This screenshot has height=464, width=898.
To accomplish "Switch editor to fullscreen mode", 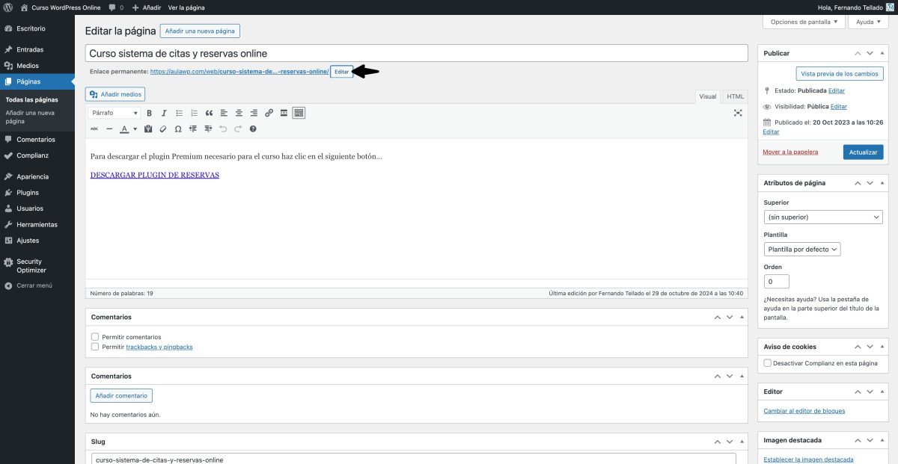I will pyautogui.click(x=738, y=112).
